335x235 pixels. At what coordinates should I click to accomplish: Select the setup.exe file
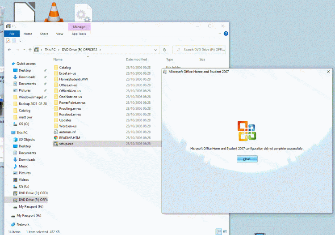[x=66, y=144]
